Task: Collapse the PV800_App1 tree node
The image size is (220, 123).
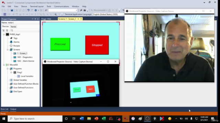Action: coord(4,34)
